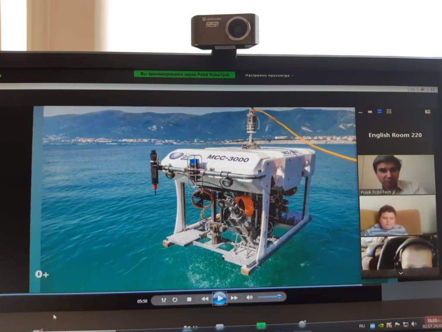Select the Poisk RoboTech participant video
Viewport: 442px width, 332px height.
coord(396,175)
